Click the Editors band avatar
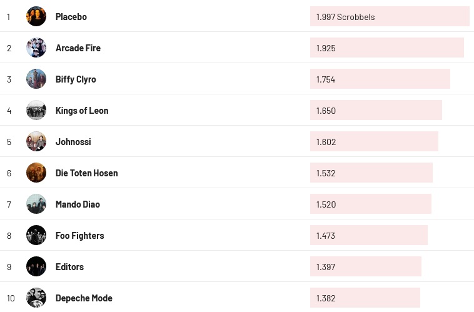The image size is (474, 312). coord(36,266)
